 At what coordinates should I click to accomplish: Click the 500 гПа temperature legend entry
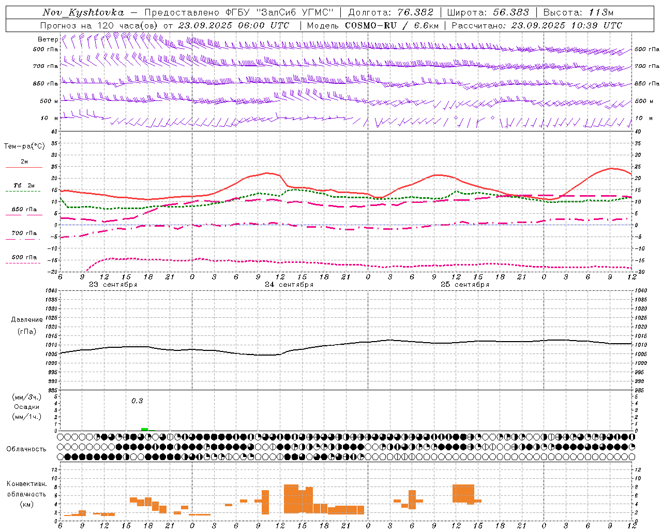(24, 257)
